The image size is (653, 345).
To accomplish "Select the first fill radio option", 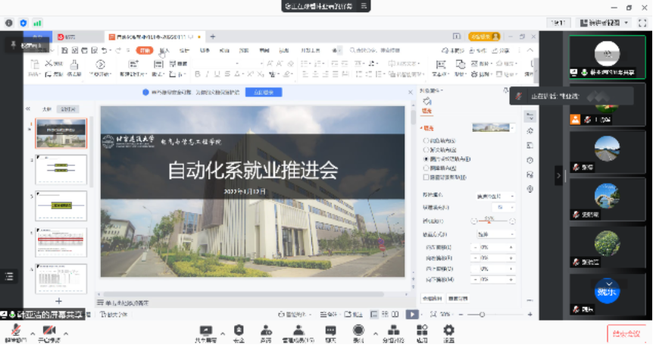I will coord(426,140).
